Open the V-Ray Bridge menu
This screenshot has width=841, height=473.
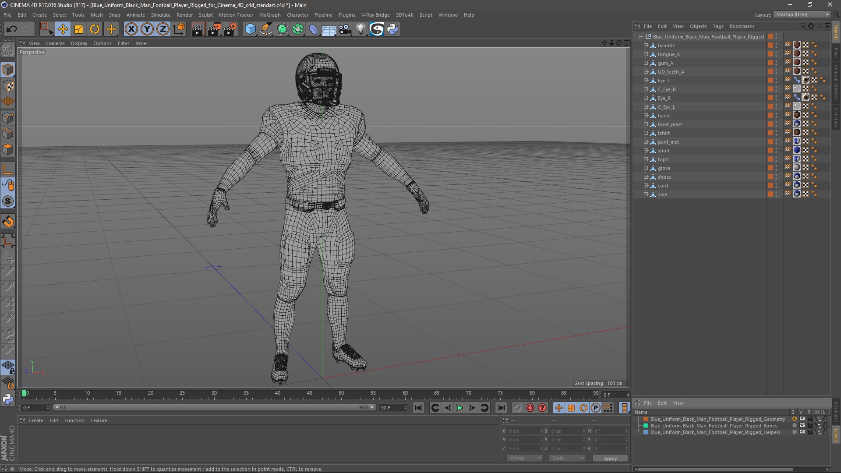coord(375,15)
